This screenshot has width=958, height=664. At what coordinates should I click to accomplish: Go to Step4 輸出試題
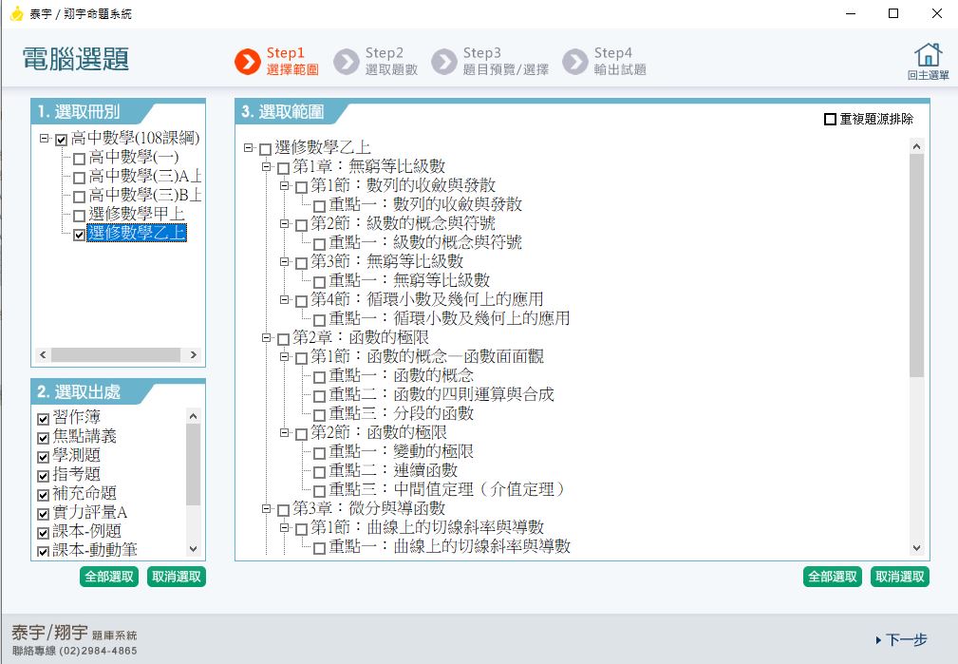tap(604, 62)
